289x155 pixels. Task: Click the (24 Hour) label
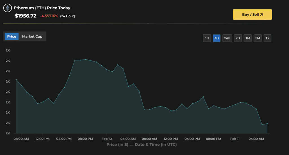pos(67,16)
